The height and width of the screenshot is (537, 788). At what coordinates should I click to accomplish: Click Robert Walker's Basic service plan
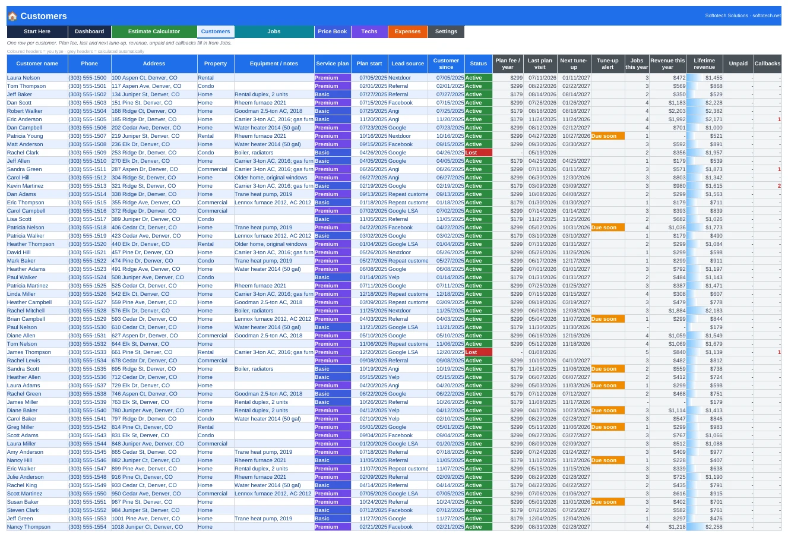click(x=333, y=111)
